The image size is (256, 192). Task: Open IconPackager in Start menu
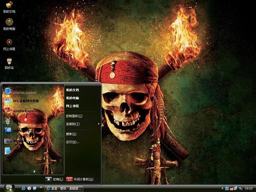click(x=19, y=111)
